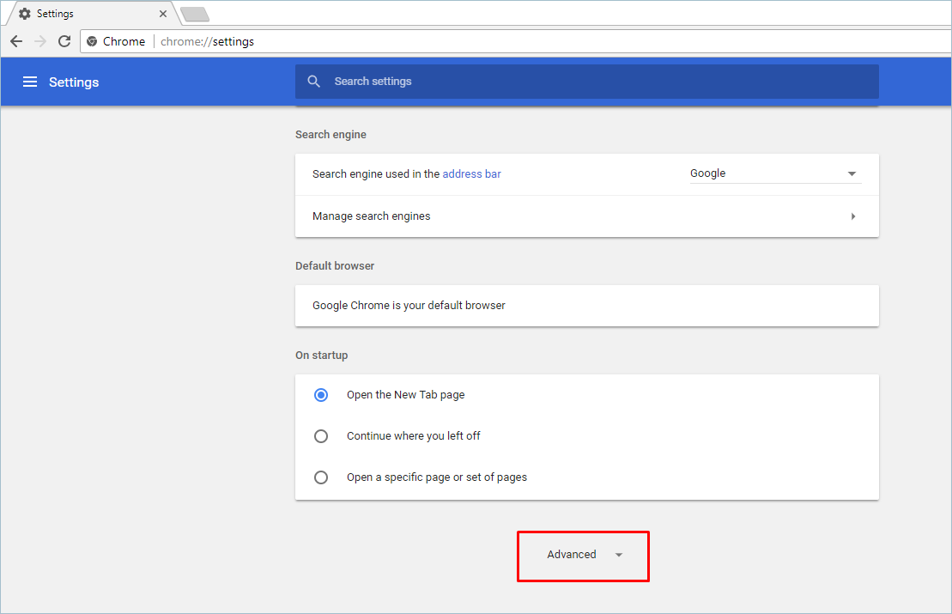Select Continue where you left off
This screenshot has height=614, width=952.
coord(321,436)
